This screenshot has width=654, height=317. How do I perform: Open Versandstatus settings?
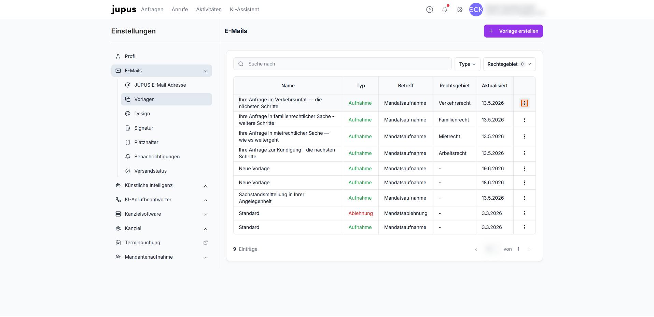166,171
